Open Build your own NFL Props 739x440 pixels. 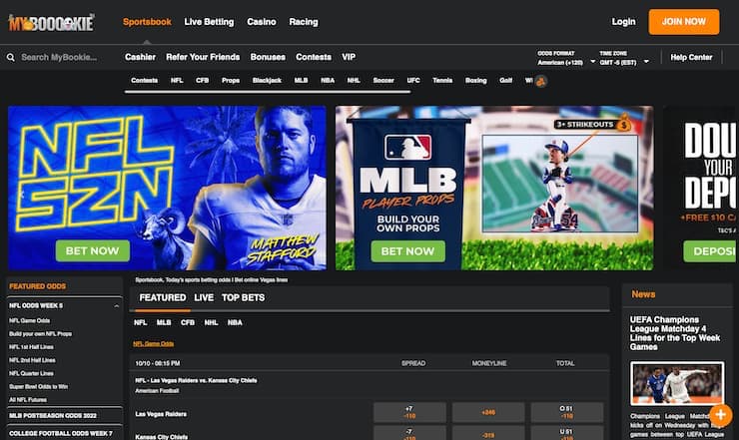click(41, 334)
